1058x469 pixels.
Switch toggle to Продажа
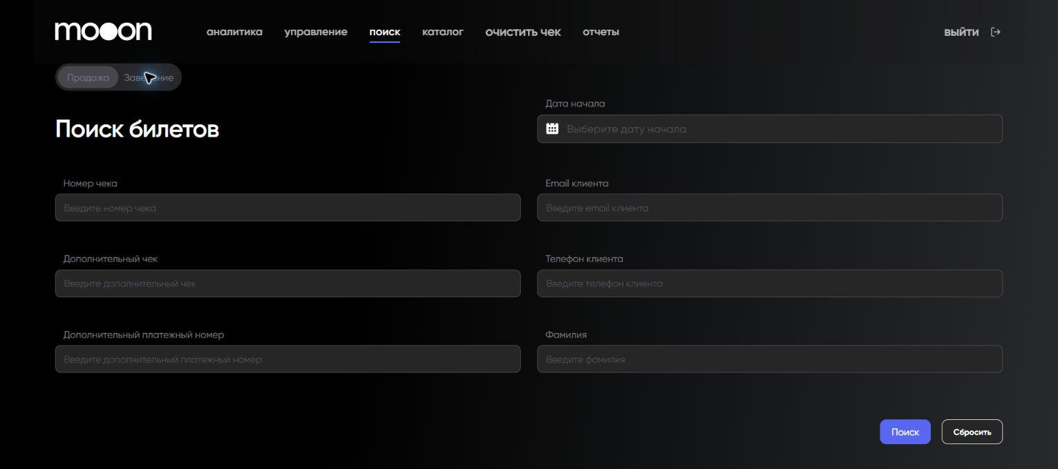(88, 77)
